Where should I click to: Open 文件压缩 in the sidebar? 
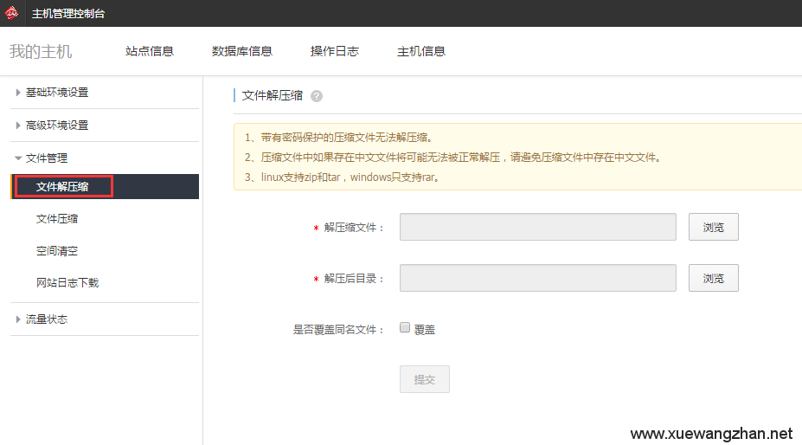pyautogui.click(x=57, y=219)
